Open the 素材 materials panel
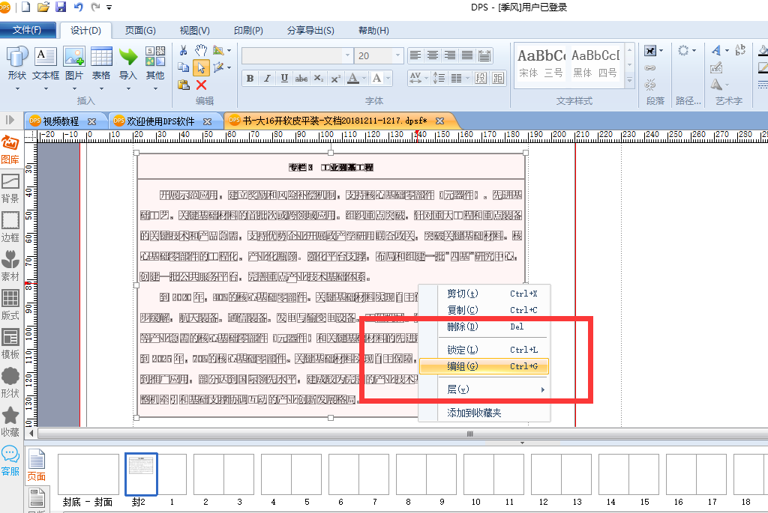Image resolution: width=768 pixels, height=513 pixels. [10, 266]
